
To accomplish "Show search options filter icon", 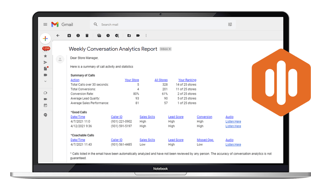I will 230,24.
